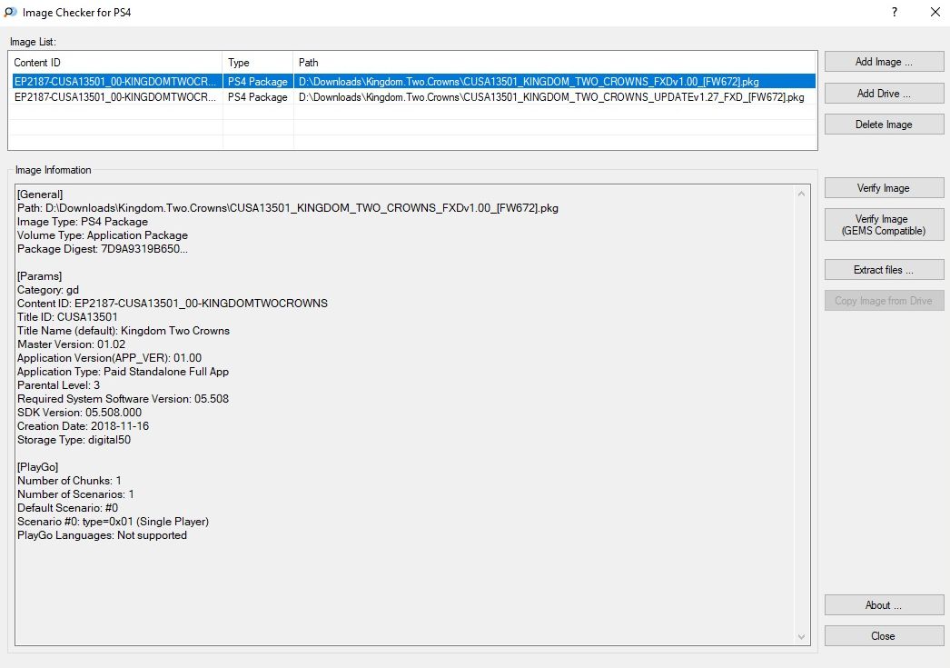Click the info panel scroll up arrow
Image resolution: width=950 pixels, height=668 pixels.
[x=802, y=194]
